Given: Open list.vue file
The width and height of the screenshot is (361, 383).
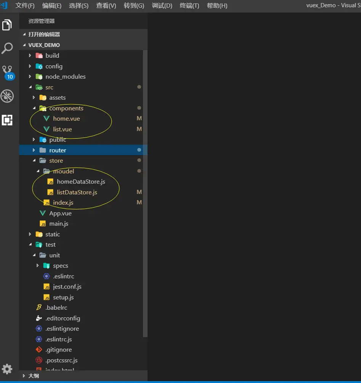Looking at the screenshot, I should point(63,129).
